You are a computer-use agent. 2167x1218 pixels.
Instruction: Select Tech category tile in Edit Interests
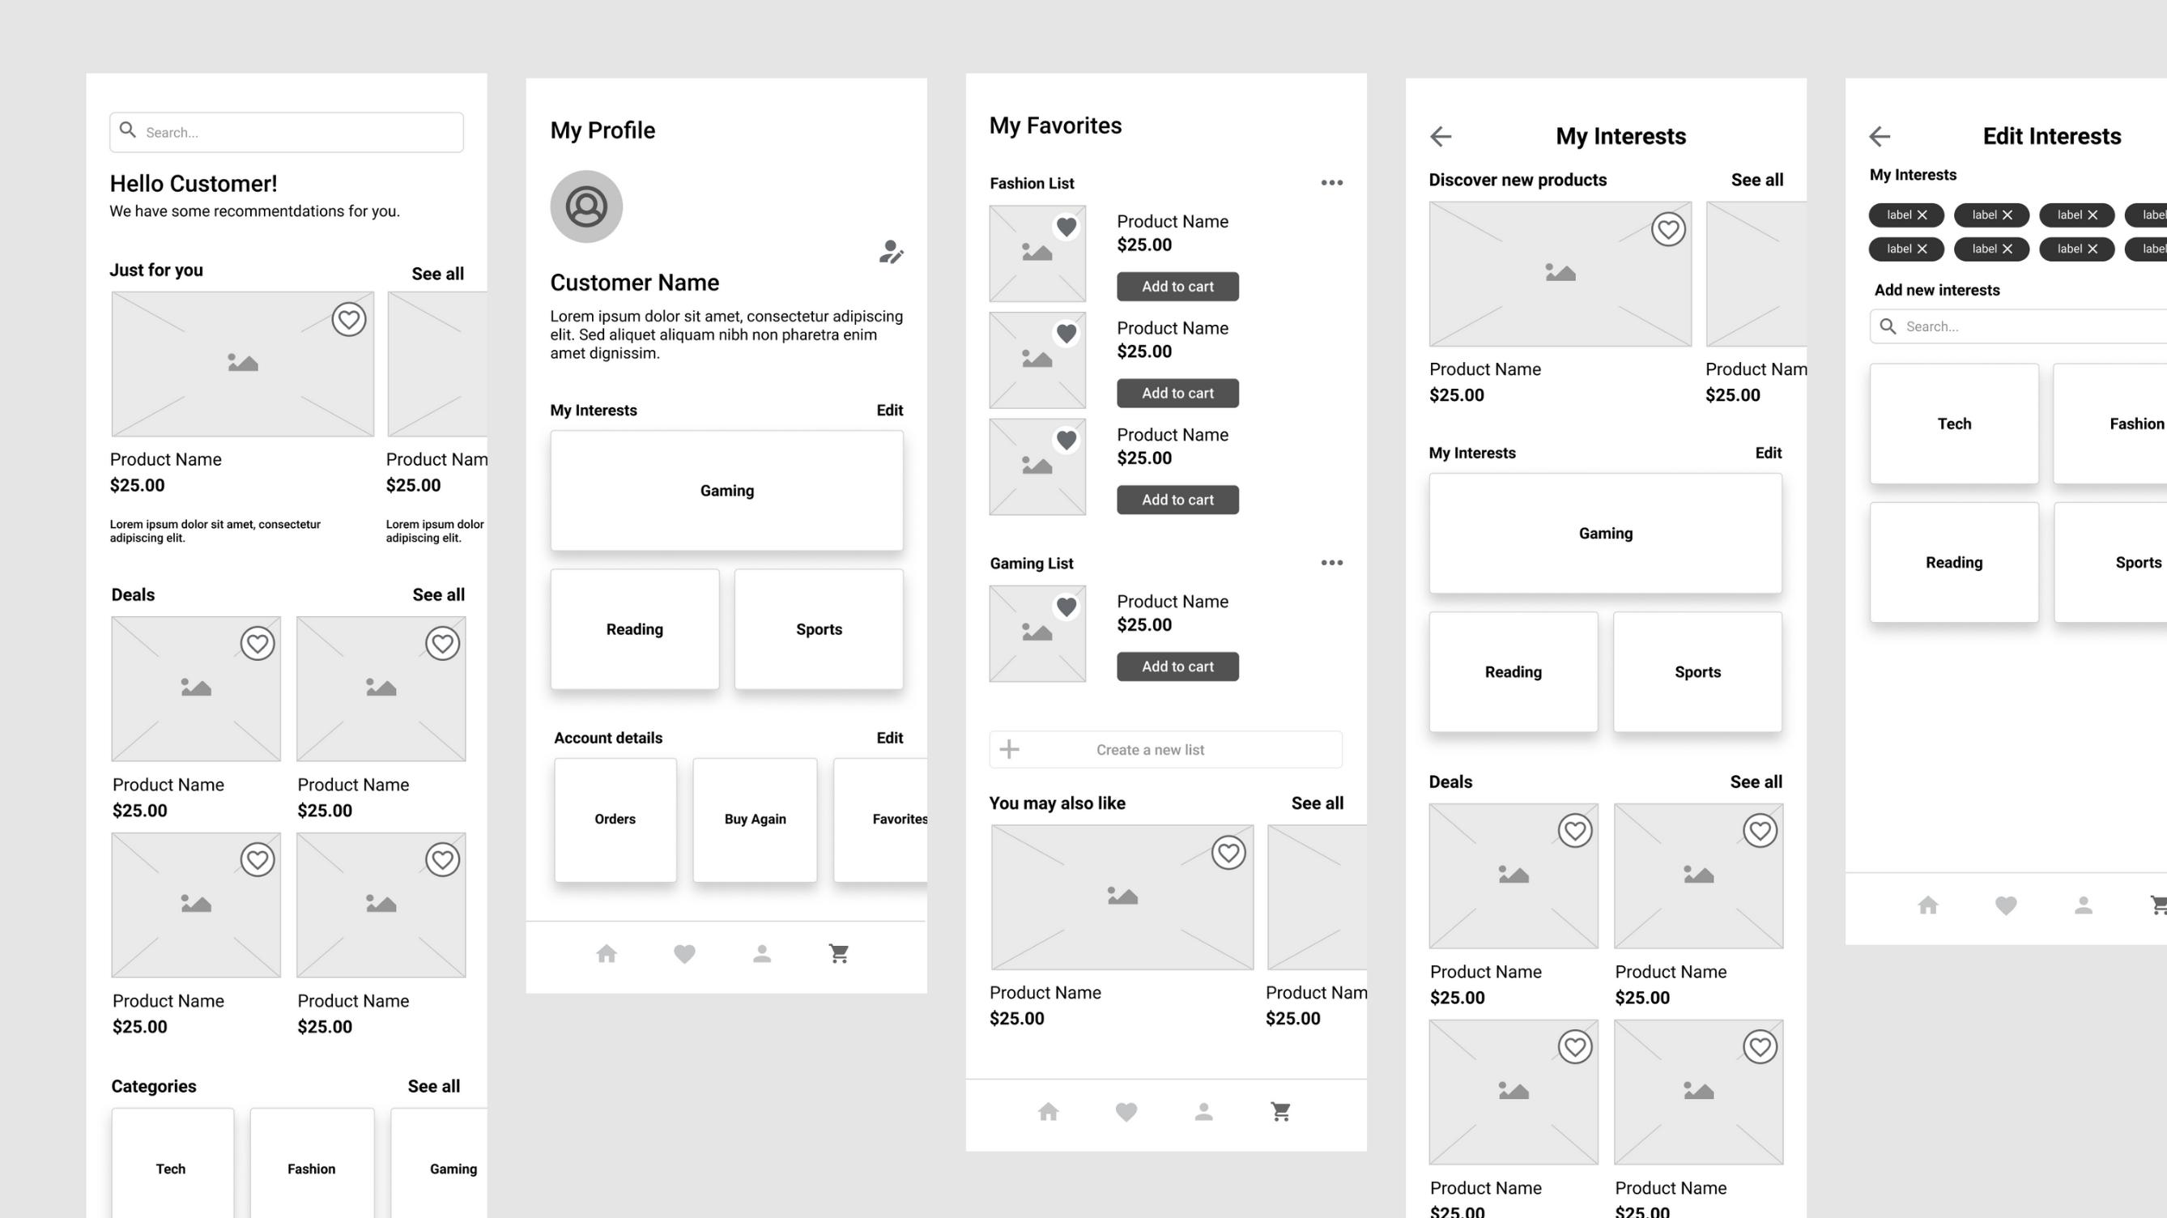(1952, 423)
